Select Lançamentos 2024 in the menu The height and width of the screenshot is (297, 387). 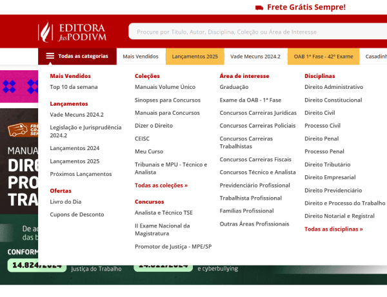click(x=75, y=148)
